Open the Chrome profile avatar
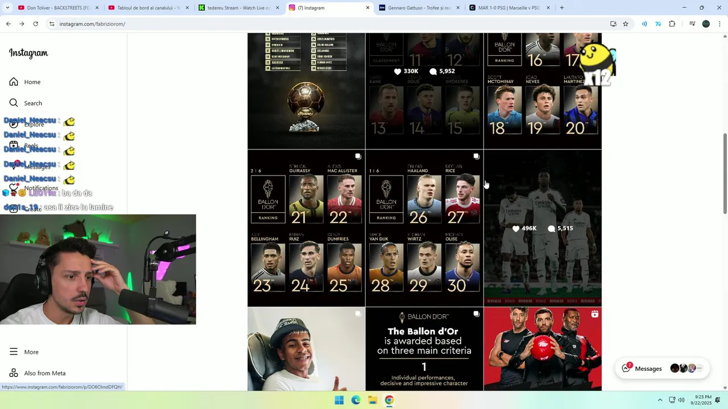The image size is (728, 409). point(706,24)
